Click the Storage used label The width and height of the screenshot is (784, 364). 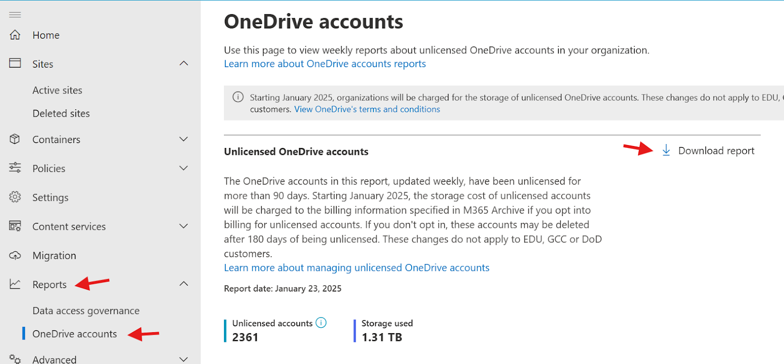pos(387,323)
